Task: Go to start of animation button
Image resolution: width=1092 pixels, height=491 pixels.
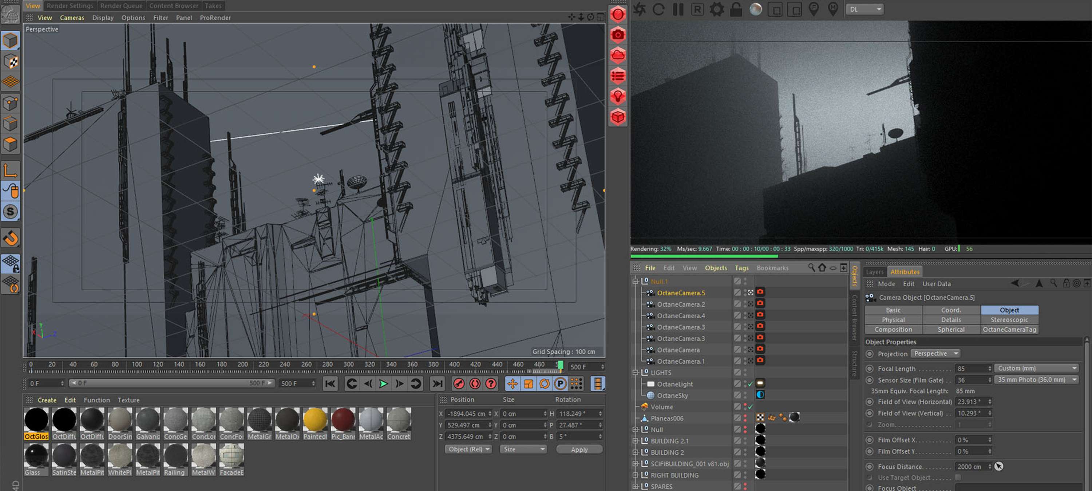Action: click(x=330, y=384)
